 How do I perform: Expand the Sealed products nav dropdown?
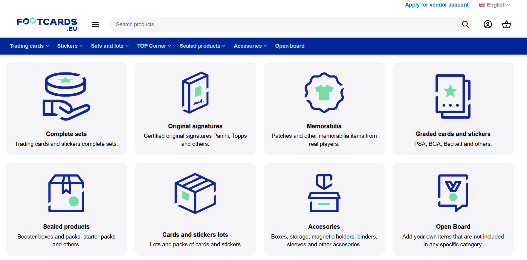click(x=202, y=46)
